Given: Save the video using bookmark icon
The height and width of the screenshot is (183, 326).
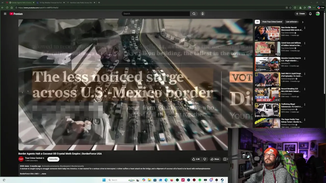Looking at the screenshot, I should [x=225, y=159].
